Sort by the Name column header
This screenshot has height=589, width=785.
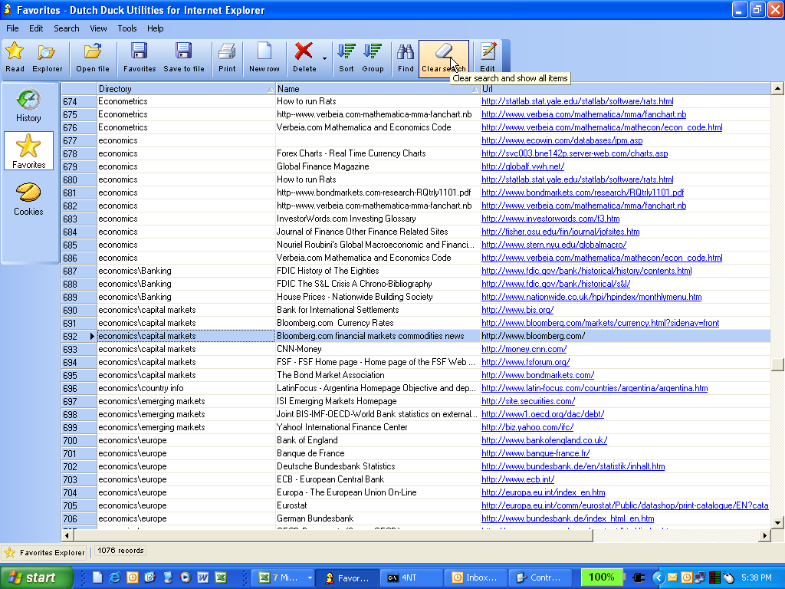377,89
